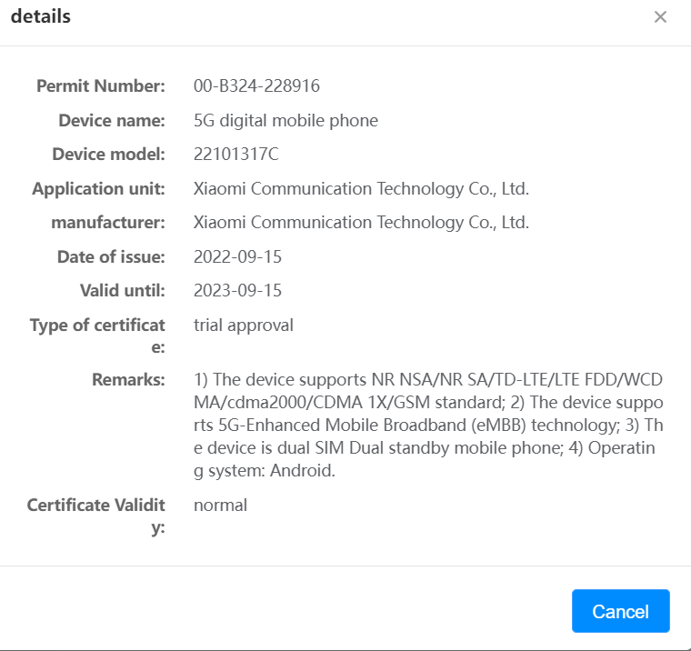
Task: Click the Permit Number label
Action: [x=101, y=86]
